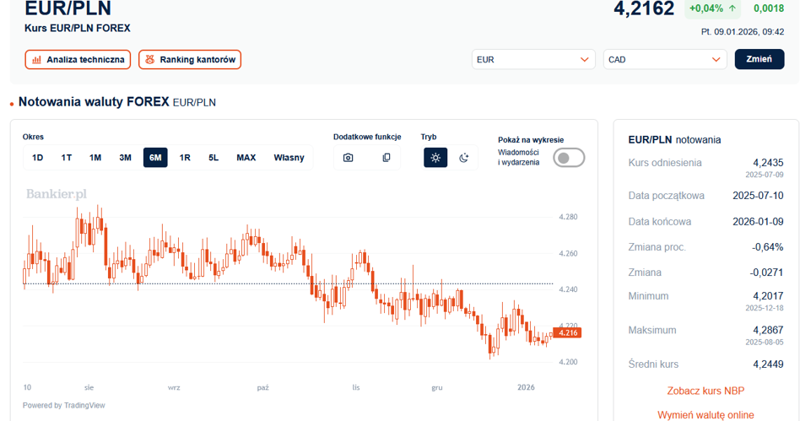The height and width of the screenshot is (421, 800).
Task: Select the 1T period
Action: pos(67,158)
